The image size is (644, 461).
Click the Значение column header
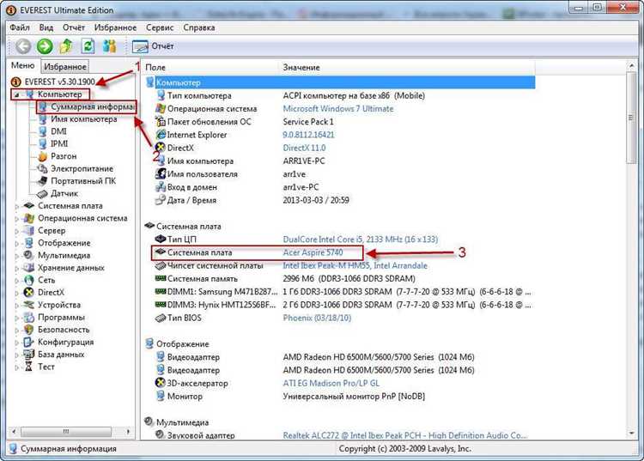tap(301, 67)
